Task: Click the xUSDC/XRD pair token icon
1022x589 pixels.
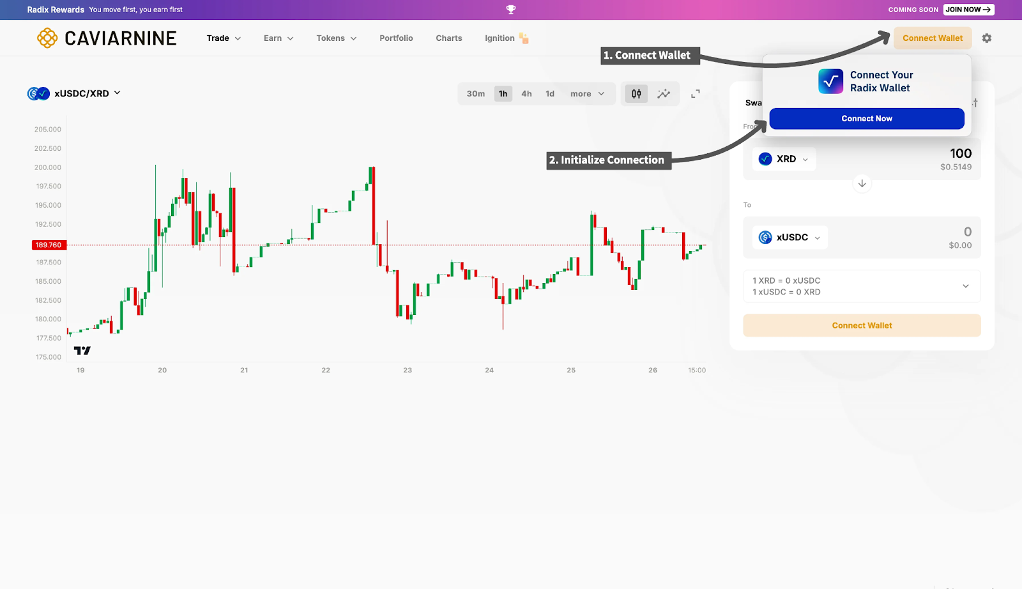Action: pyautogui.click(x=38, y=93)
